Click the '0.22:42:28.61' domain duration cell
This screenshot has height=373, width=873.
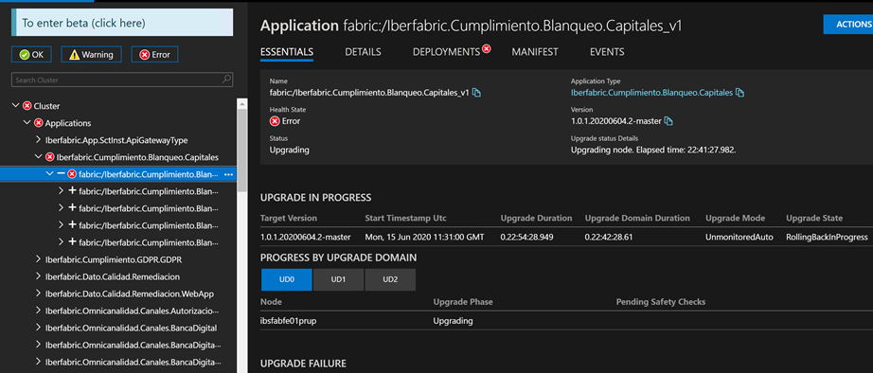(x=609, y=237)
